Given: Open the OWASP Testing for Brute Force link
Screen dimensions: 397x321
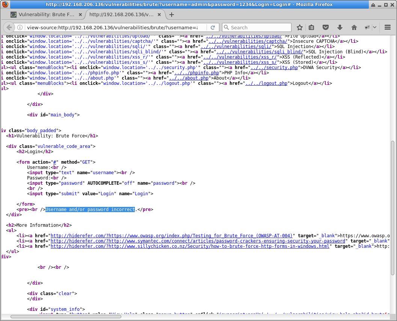Looking at the screenshot, I should pyautogui.click(x=172, y=236).
